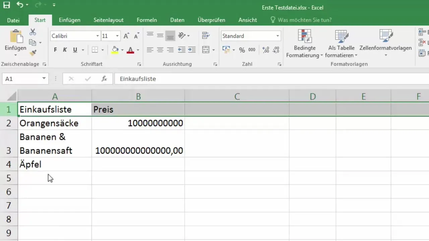
Task: Open text orientation options
Action: click(184, 35)
